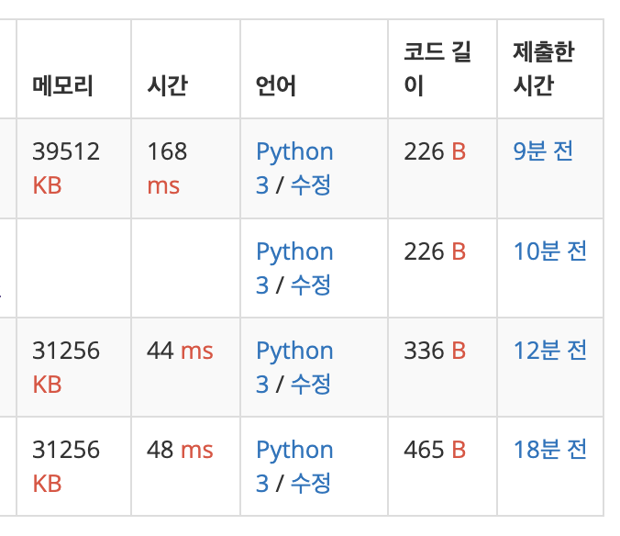Click 수정 link in 9분 전 row
This screenshot has height=536, width=620.
(x=311, y=185)
